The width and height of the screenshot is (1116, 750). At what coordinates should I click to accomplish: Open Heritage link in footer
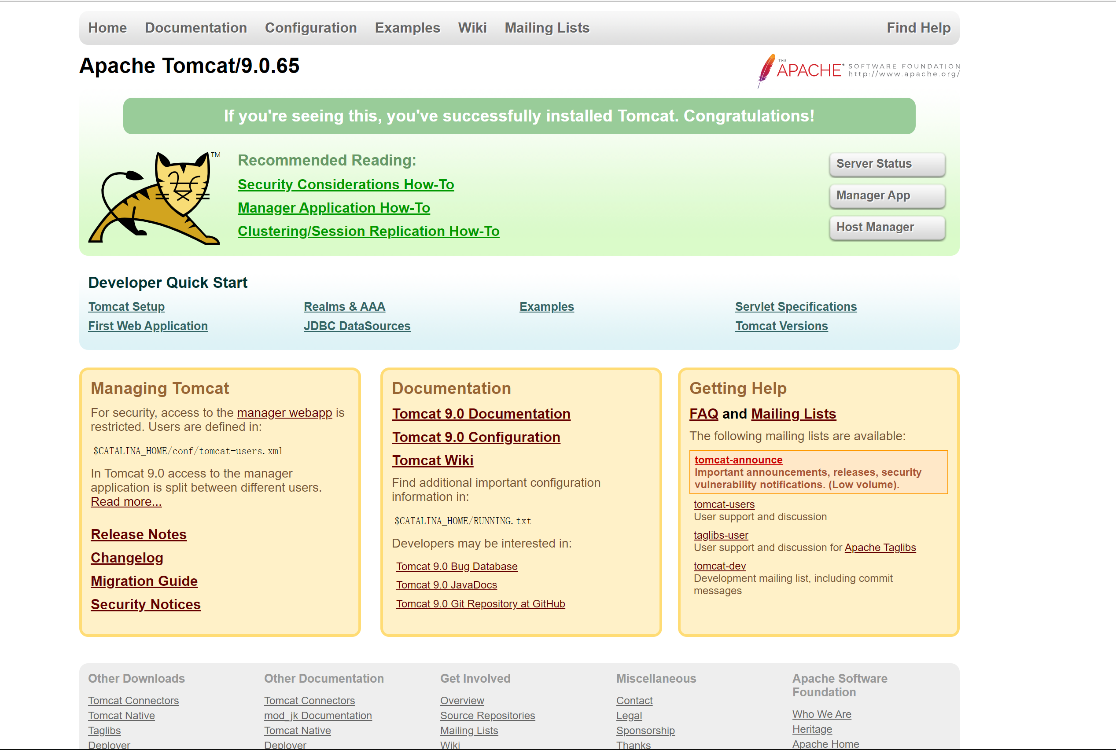click(x=812, y=729)
